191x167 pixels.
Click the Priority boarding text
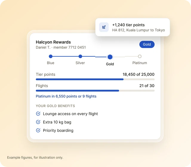click(x=58, y=131)
